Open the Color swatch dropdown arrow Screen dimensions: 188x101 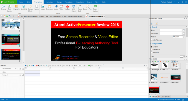(x=184, y=57)
